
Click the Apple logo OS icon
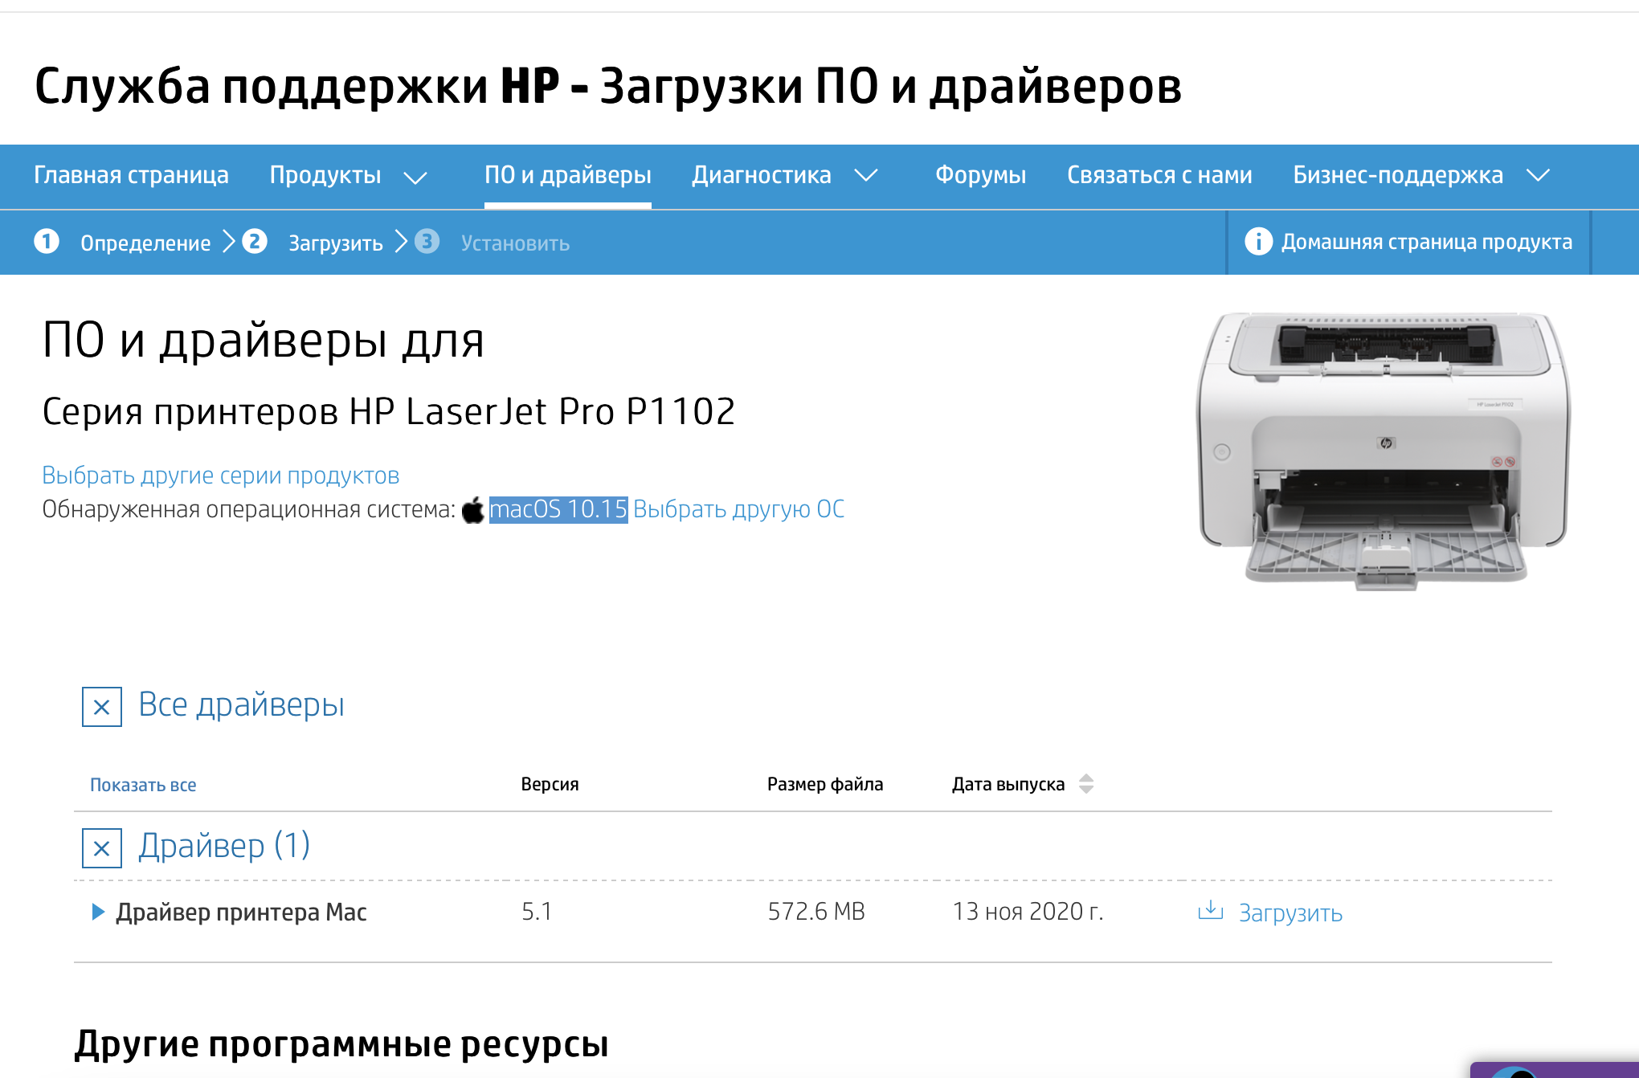472,508
